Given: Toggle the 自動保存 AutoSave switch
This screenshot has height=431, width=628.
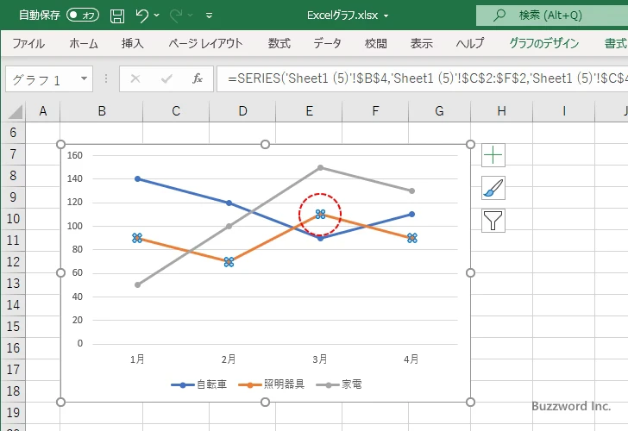Looking at the screenshot, I should pos(83,16).
